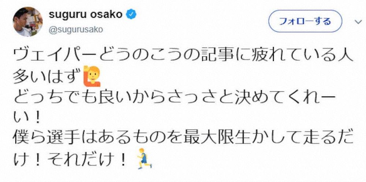Open the suguru osako display name link
Image resolution: width=366 pixels, height=182 pixels.
tap(86, 15)
